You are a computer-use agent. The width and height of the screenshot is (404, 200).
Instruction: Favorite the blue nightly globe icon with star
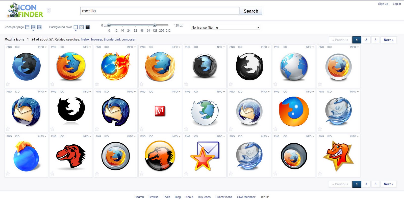pyautogui.click(x=8, y=84)
